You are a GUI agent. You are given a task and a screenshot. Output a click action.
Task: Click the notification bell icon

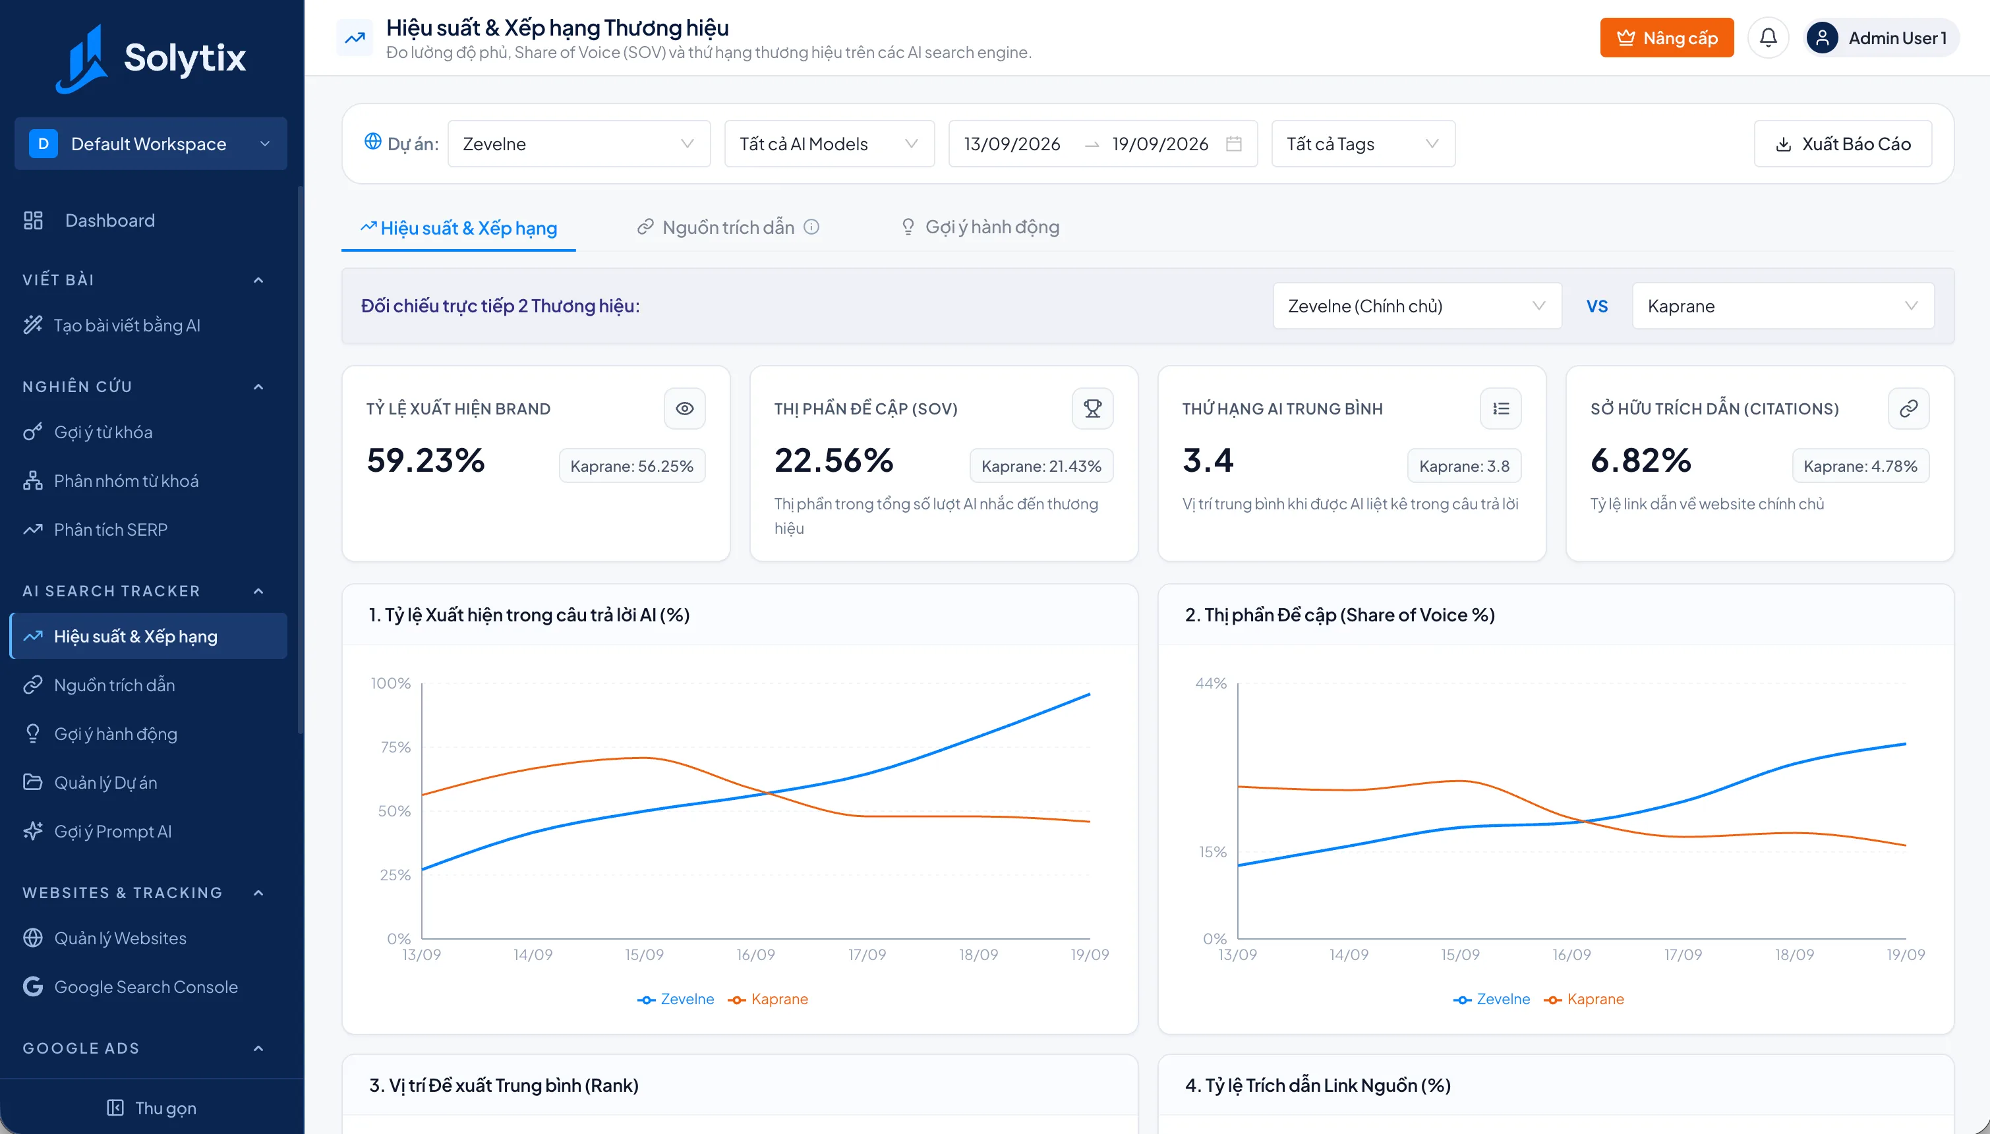click(x=1768, y=38)
